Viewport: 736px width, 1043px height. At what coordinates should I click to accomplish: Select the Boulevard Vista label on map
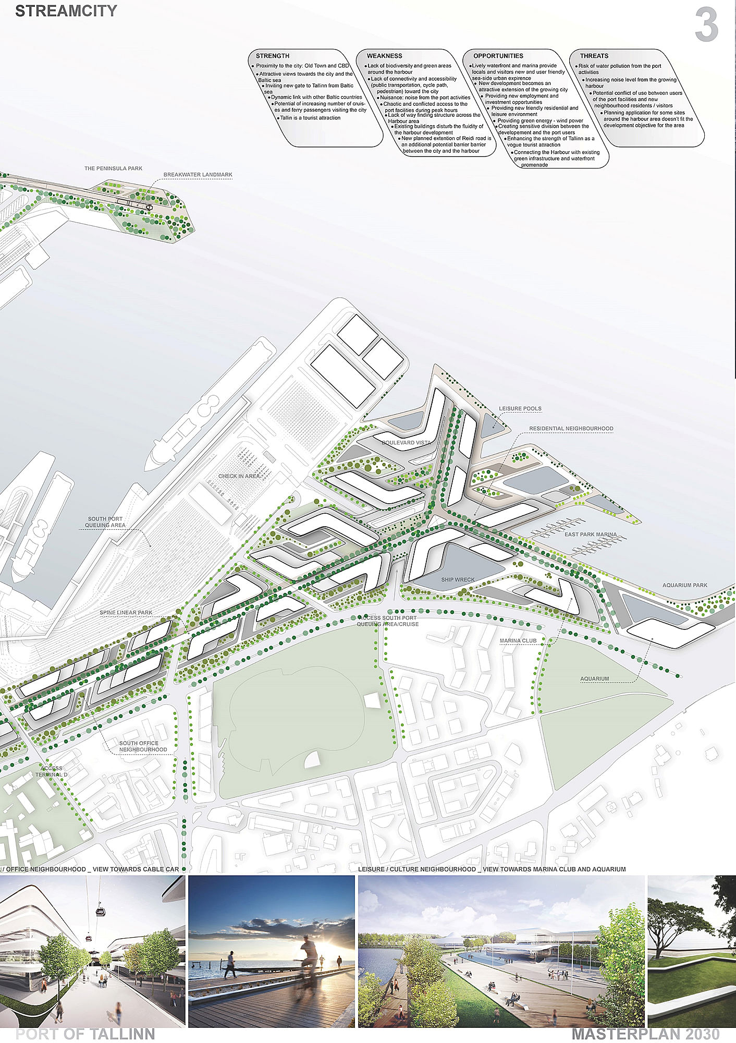406,443
